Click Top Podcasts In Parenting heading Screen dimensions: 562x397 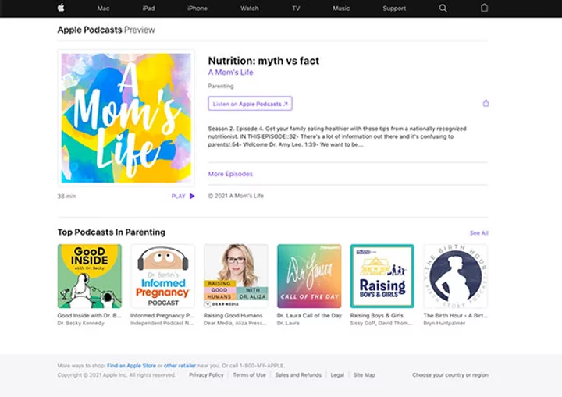(x=112, y=232)
